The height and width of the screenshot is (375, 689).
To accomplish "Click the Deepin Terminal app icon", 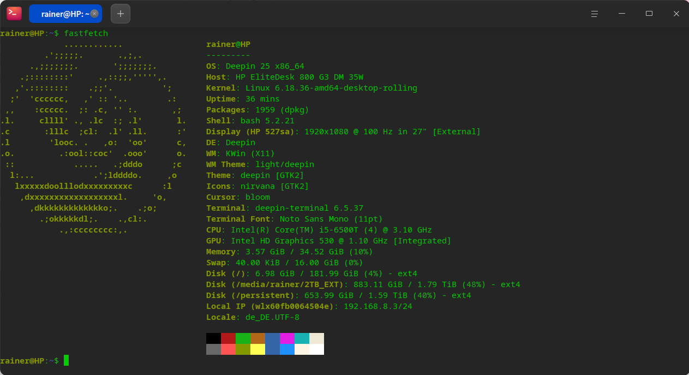I will click(14, 14).
